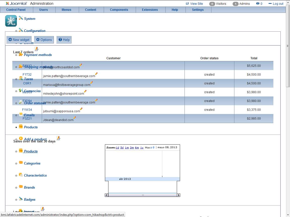This screenshot has height=217, width=290.
Task: Click the View Site link
Action: pyautogui.click(x=194, y=4)
